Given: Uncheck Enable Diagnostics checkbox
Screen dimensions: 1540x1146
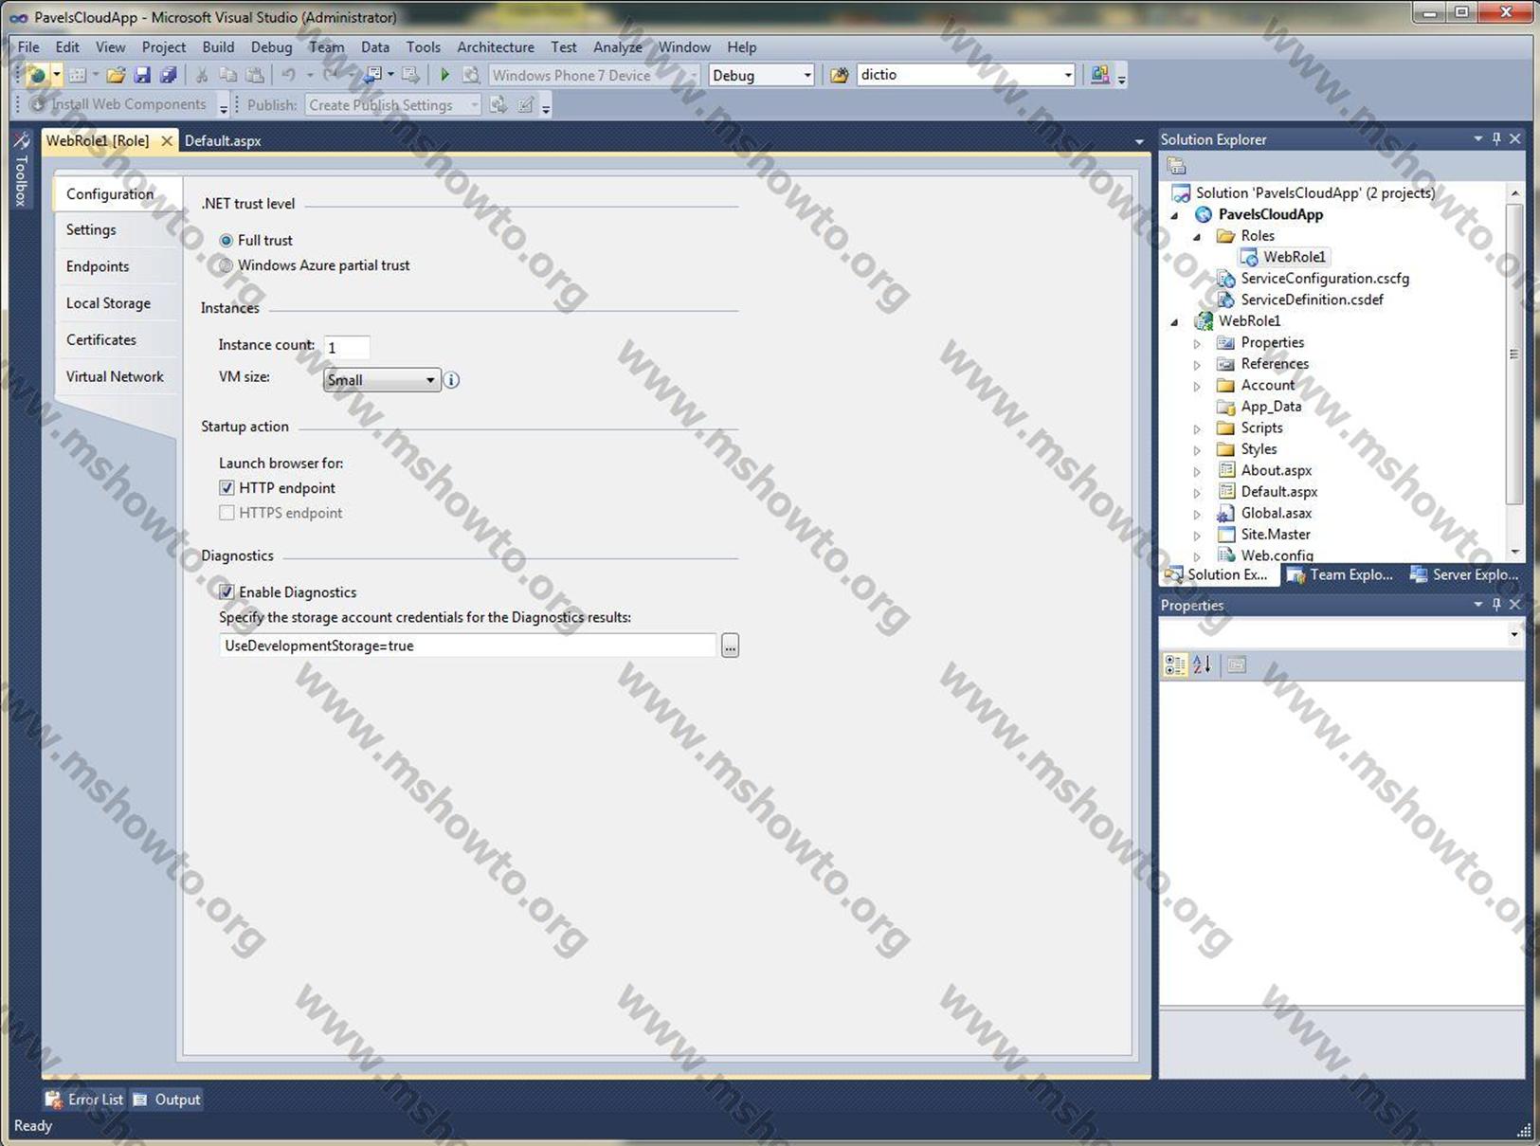Looking at the screenshot, I should click(226, 592).
